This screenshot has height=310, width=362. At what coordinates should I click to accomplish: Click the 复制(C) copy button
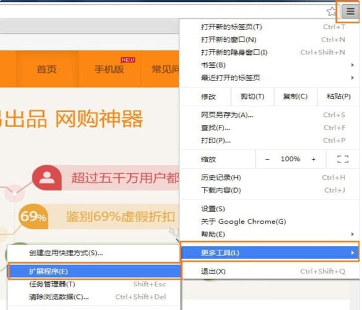point(295,97)
